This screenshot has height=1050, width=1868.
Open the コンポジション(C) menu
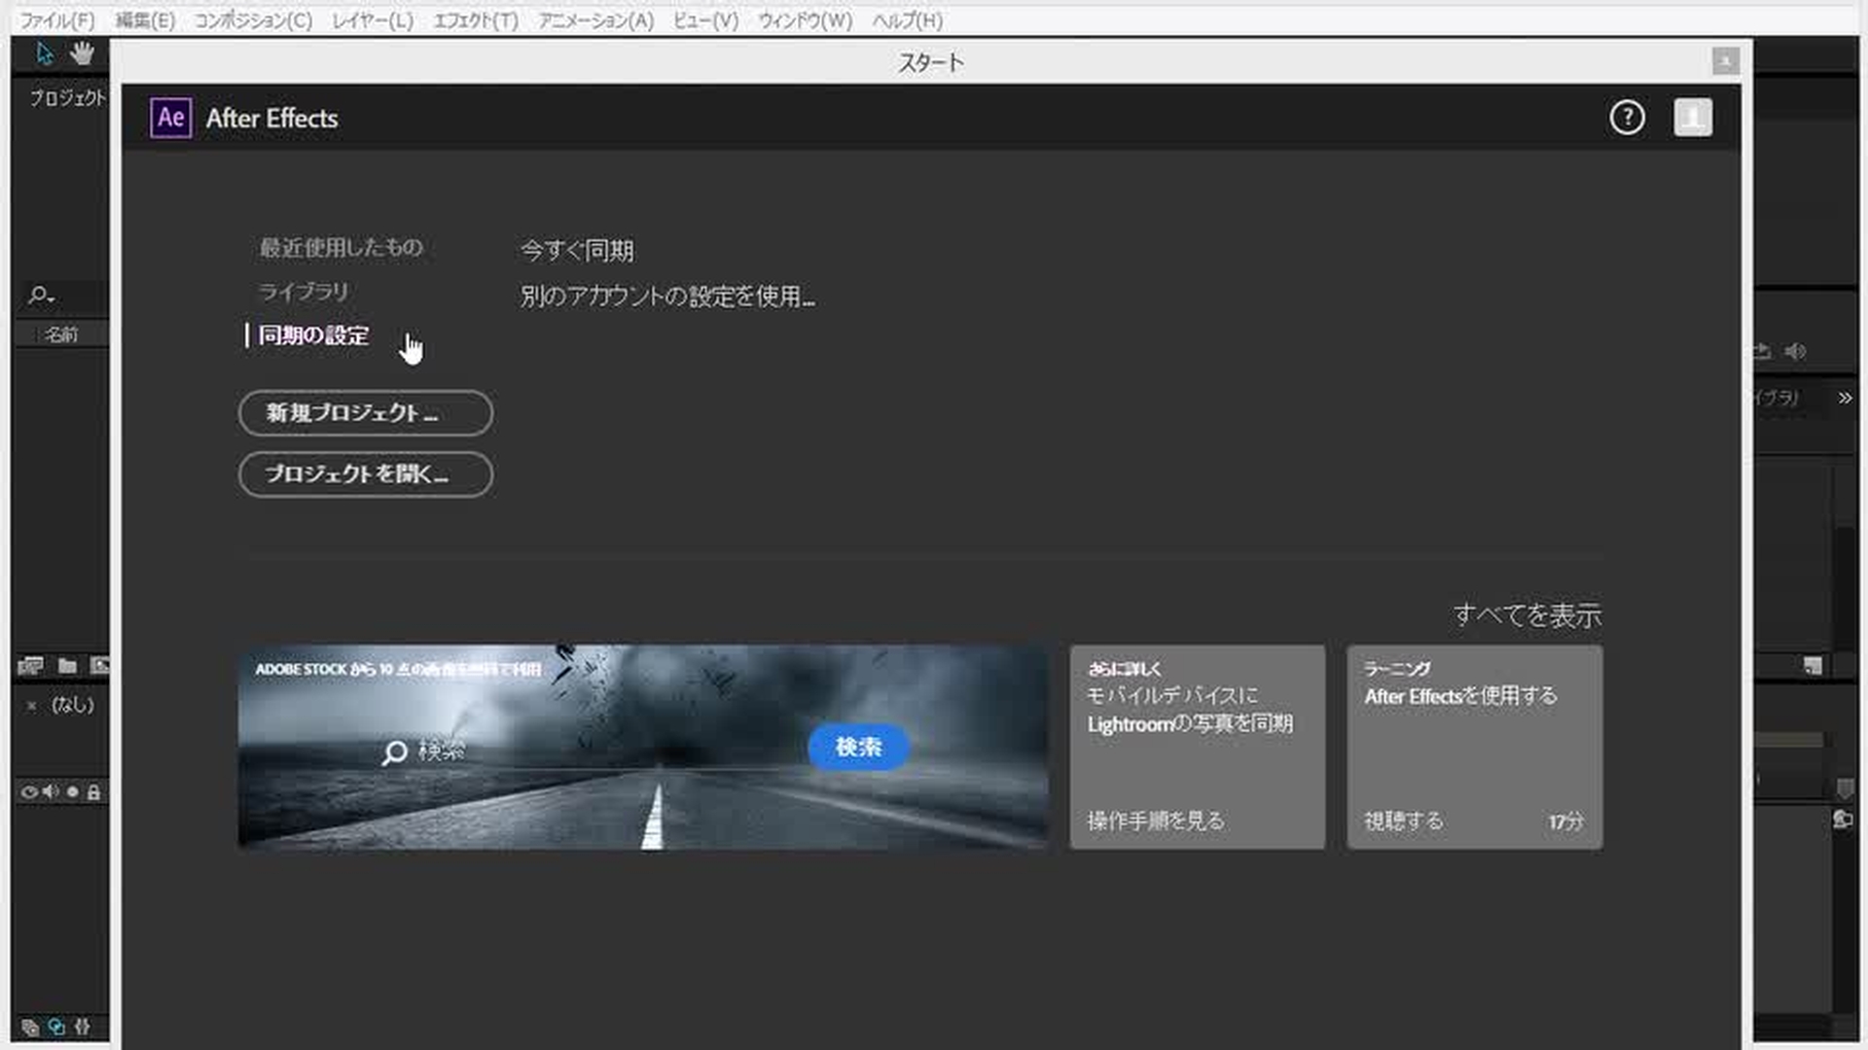[x=253, y=20]
